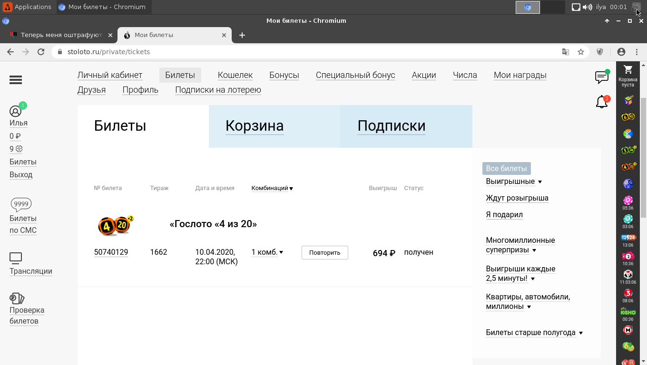Open Подписки на лотерею menu item
The width and height of the screenshot is (647, 365).
coord(218,90)
